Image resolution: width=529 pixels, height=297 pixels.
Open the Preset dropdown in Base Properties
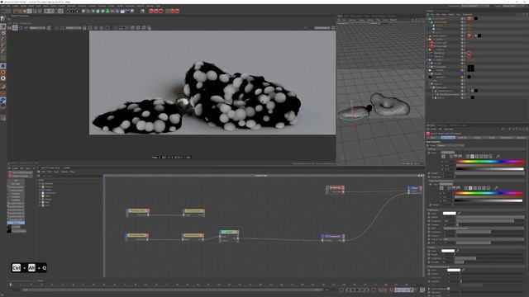pos(450,145)
